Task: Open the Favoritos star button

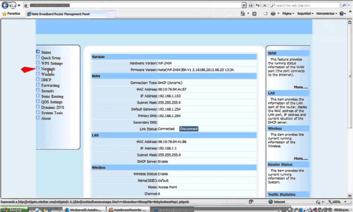Action: (x=11, y=14)
